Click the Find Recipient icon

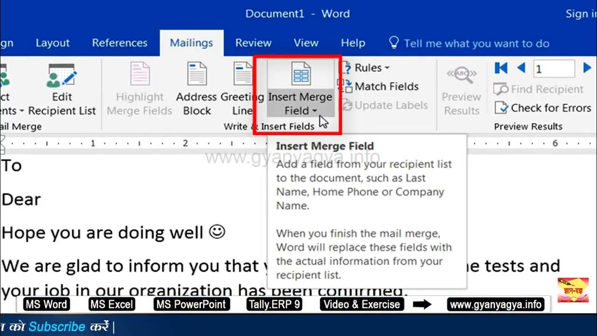click(x=501, y=89)
